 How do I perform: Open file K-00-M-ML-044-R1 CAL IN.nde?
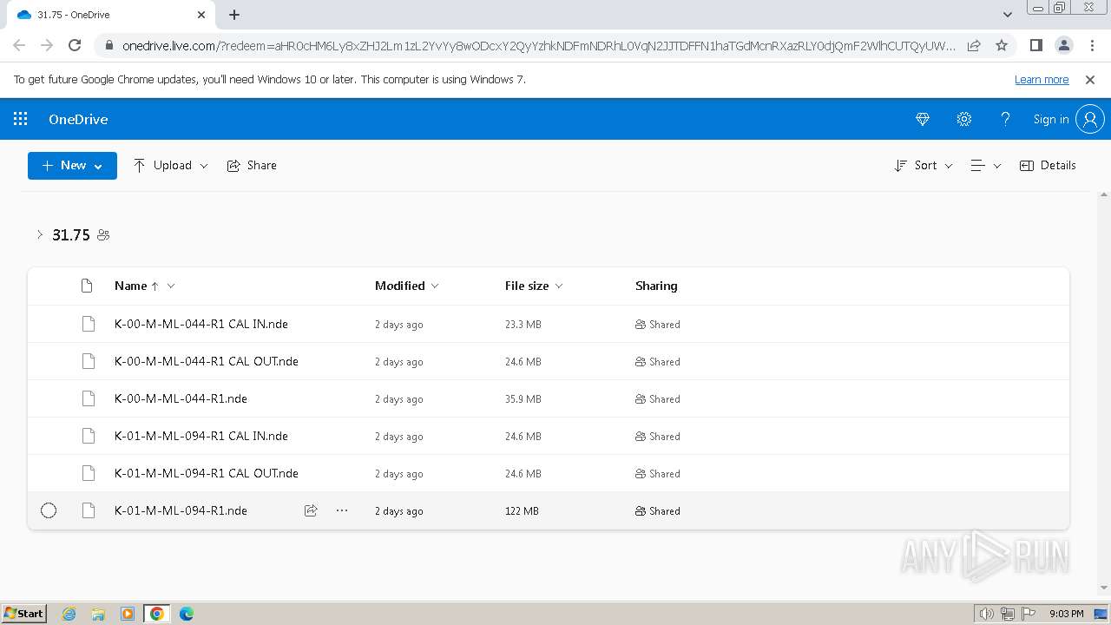click(x=201, y=324)
